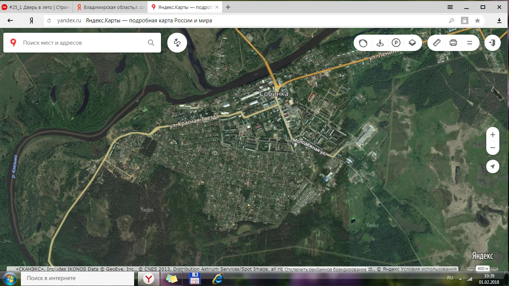
Task: Select the 'Яндекс.Карты' browser tab
Action: click(185, 7)
